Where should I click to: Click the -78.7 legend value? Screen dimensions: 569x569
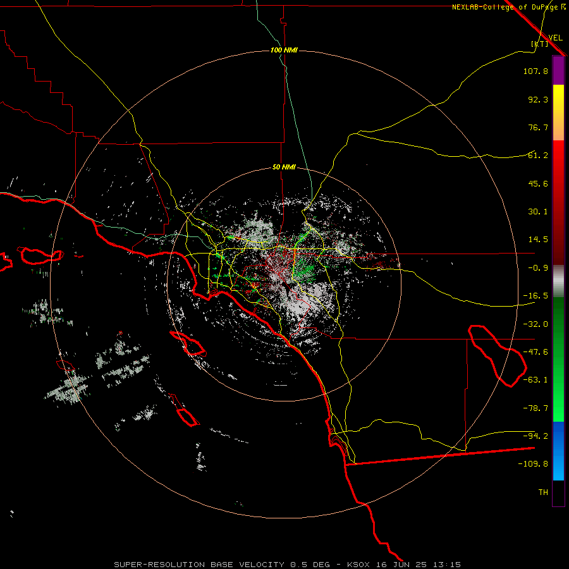(x=535, y=408)
